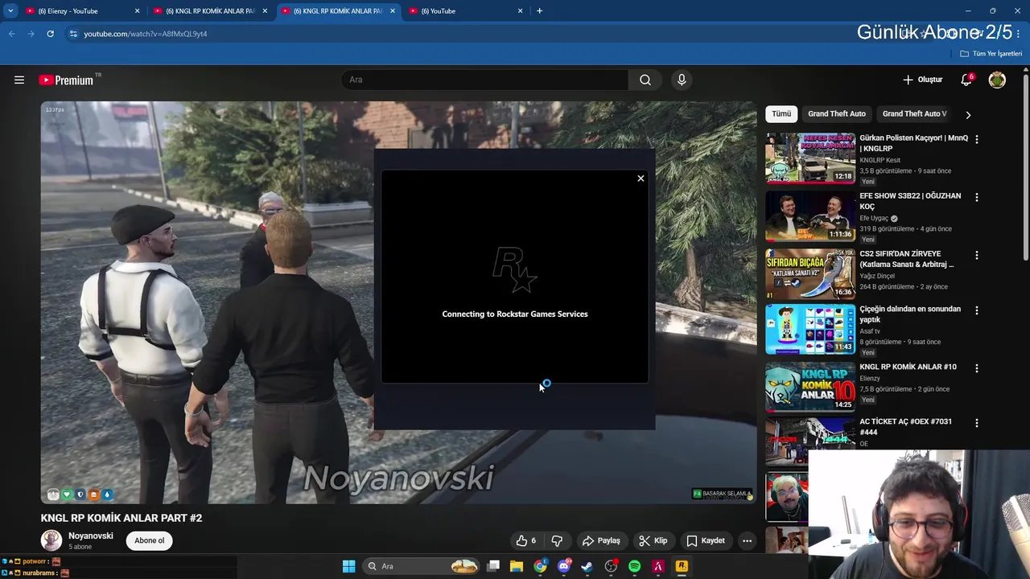Close the Elienzy - YouTube tab
This screenshot has width=1030, height=579.
click(137, 10)
